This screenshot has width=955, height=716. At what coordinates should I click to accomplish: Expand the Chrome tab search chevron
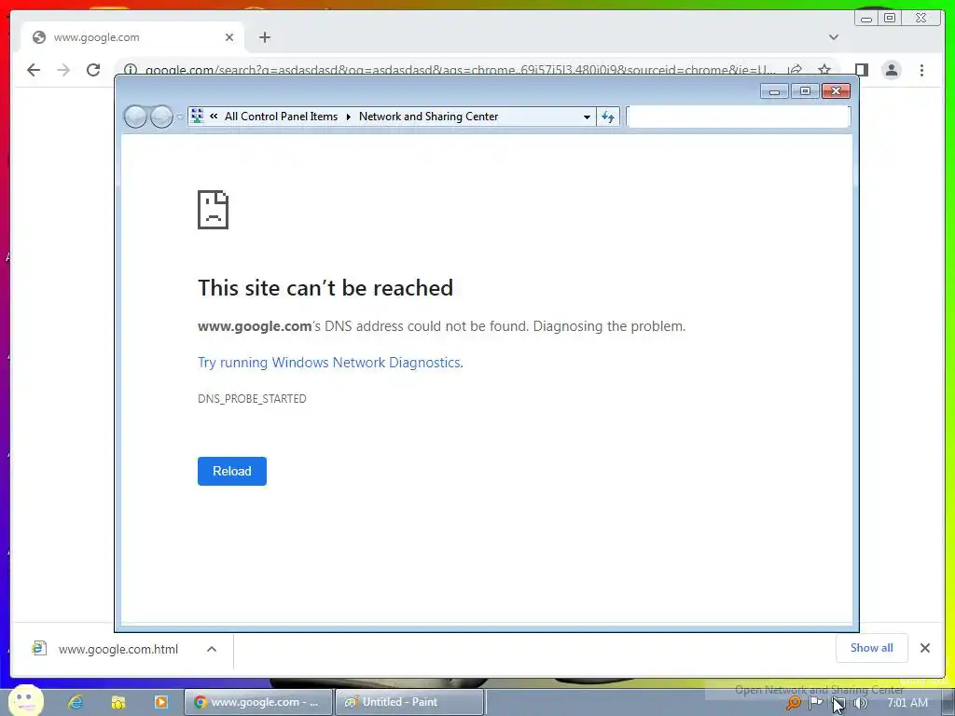click(834, 37)
